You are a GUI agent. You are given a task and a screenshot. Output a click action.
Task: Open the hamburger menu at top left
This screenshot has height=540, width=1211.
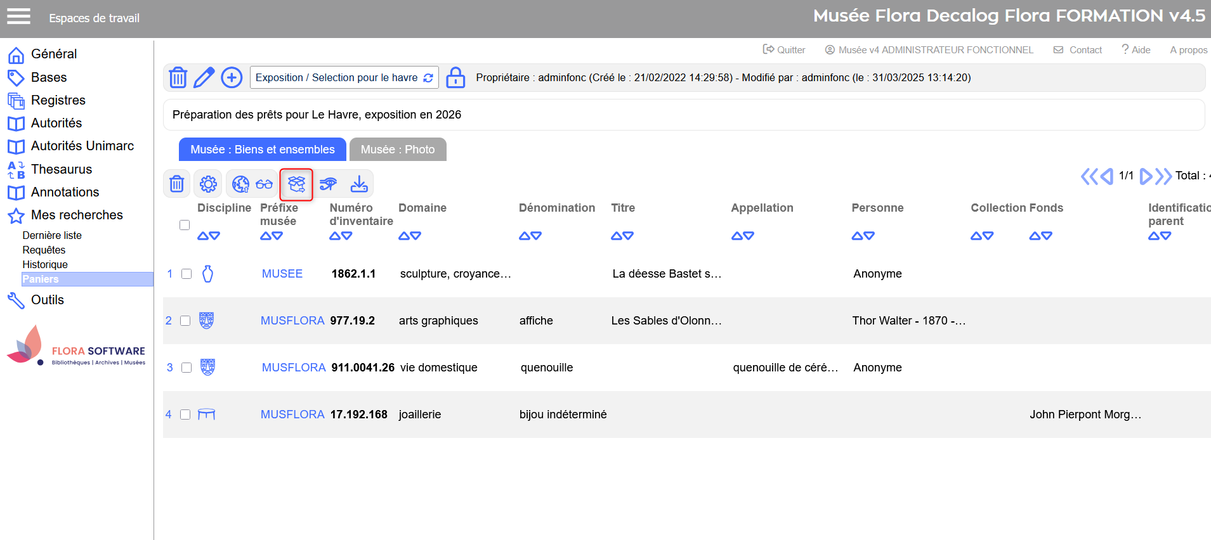18,16
